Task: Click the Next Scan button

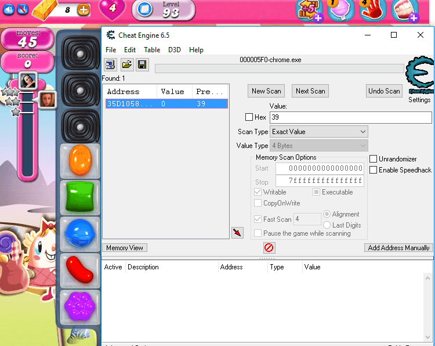Action: [310, 91]
